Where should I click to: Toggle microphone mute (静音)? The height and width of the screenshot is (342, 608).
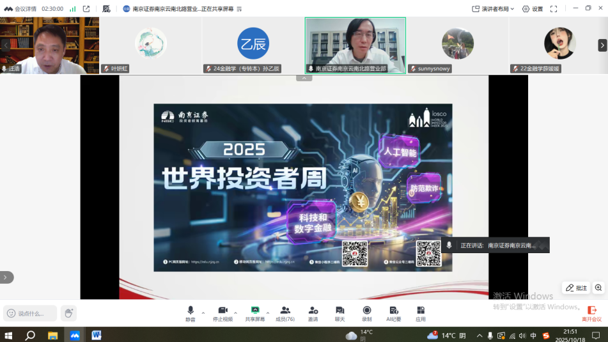pyautogui.click(x=191, y=313)
